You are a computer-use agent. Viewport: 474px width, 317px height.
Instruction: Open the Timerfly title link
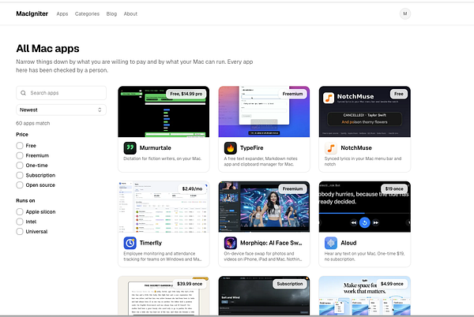pos(151,243)
